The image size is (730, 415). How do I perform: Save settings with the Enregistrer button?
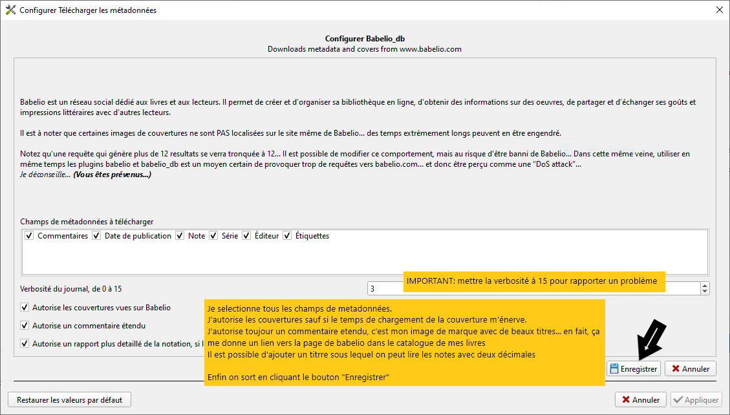[x=634, y=369]
